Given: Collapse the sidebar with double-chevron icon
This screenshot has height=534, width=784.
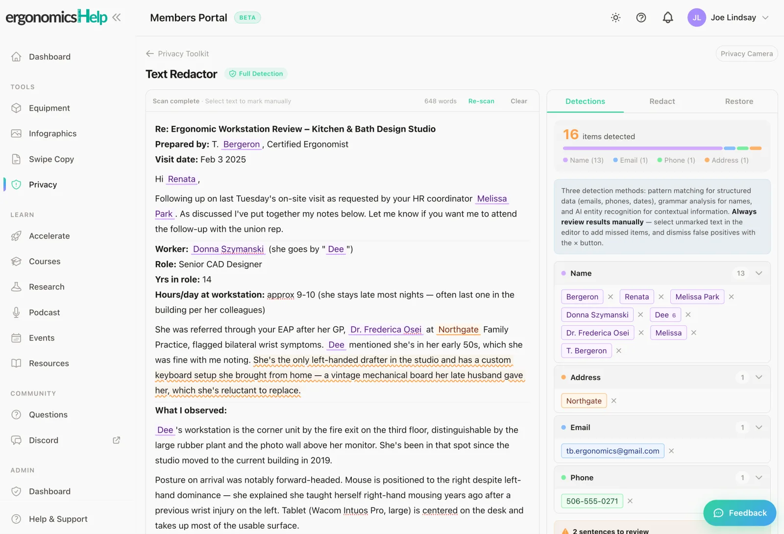Looking at the screenshot, I should coord(116,18).
